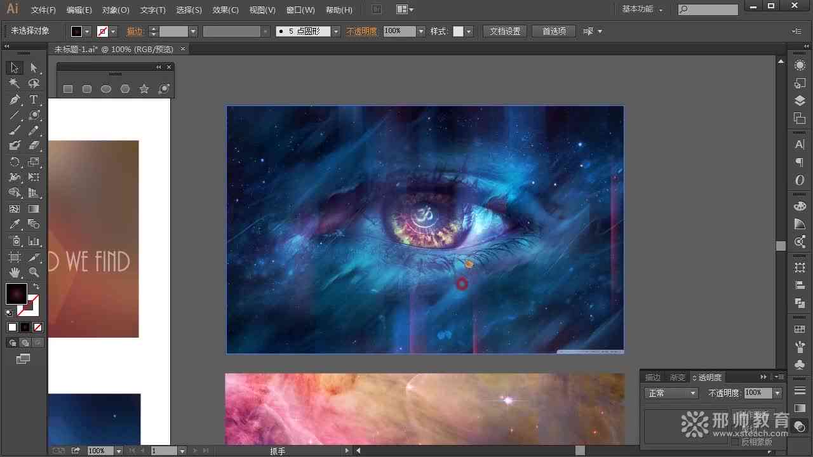This screenshot has height=457, width=813.
Task: Select the Line Segment tool
Action: click(15, 115)
